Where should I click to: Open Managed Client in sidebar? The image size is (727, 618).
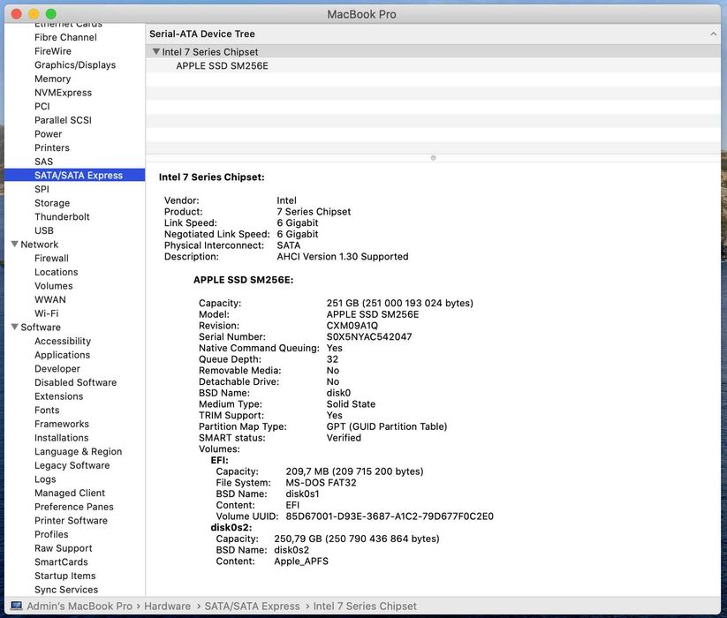(70, 493)
